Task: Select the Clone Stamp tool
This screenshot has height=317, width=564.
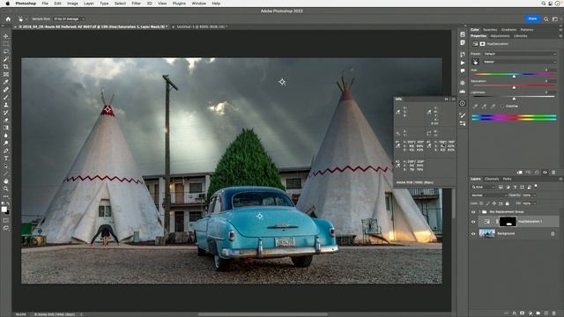Action: click(x=6, y=105)
